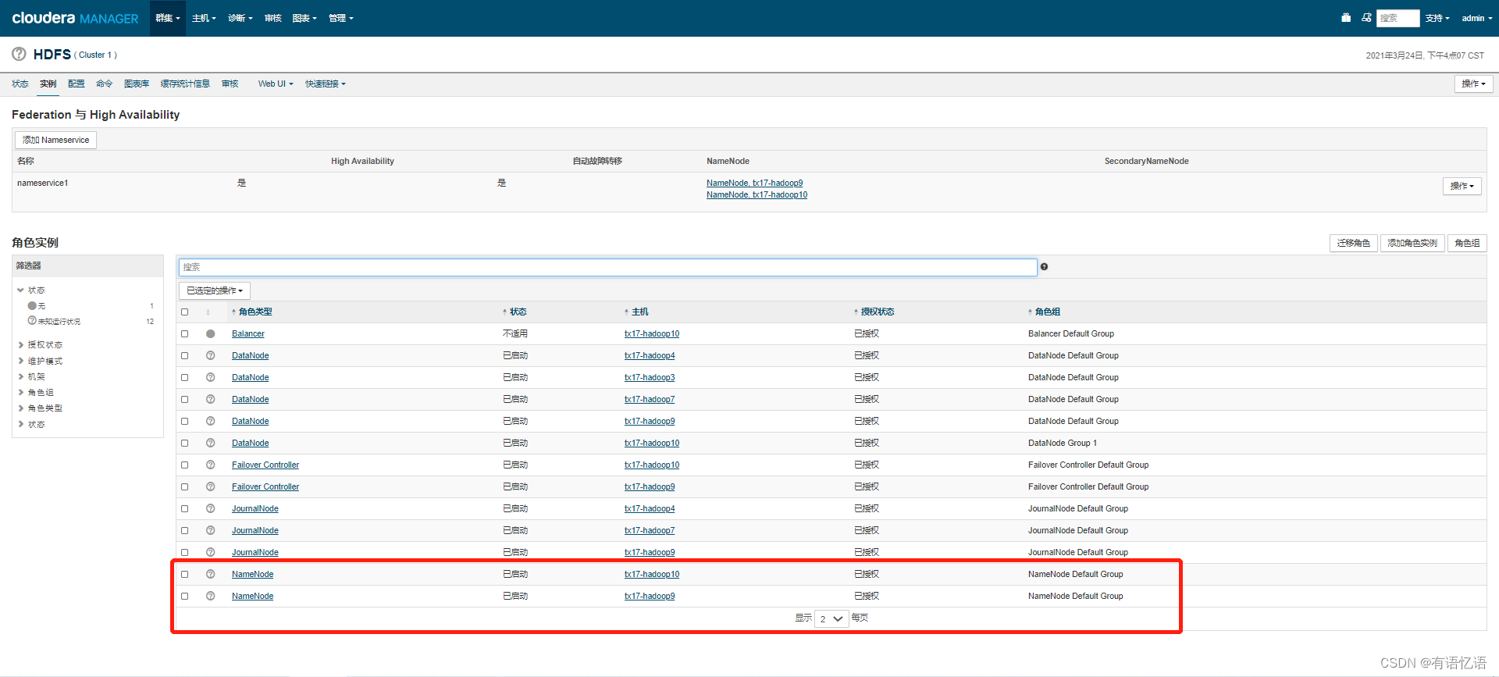Expand the 机架 filter section
1499x677 pixels.
32,376
